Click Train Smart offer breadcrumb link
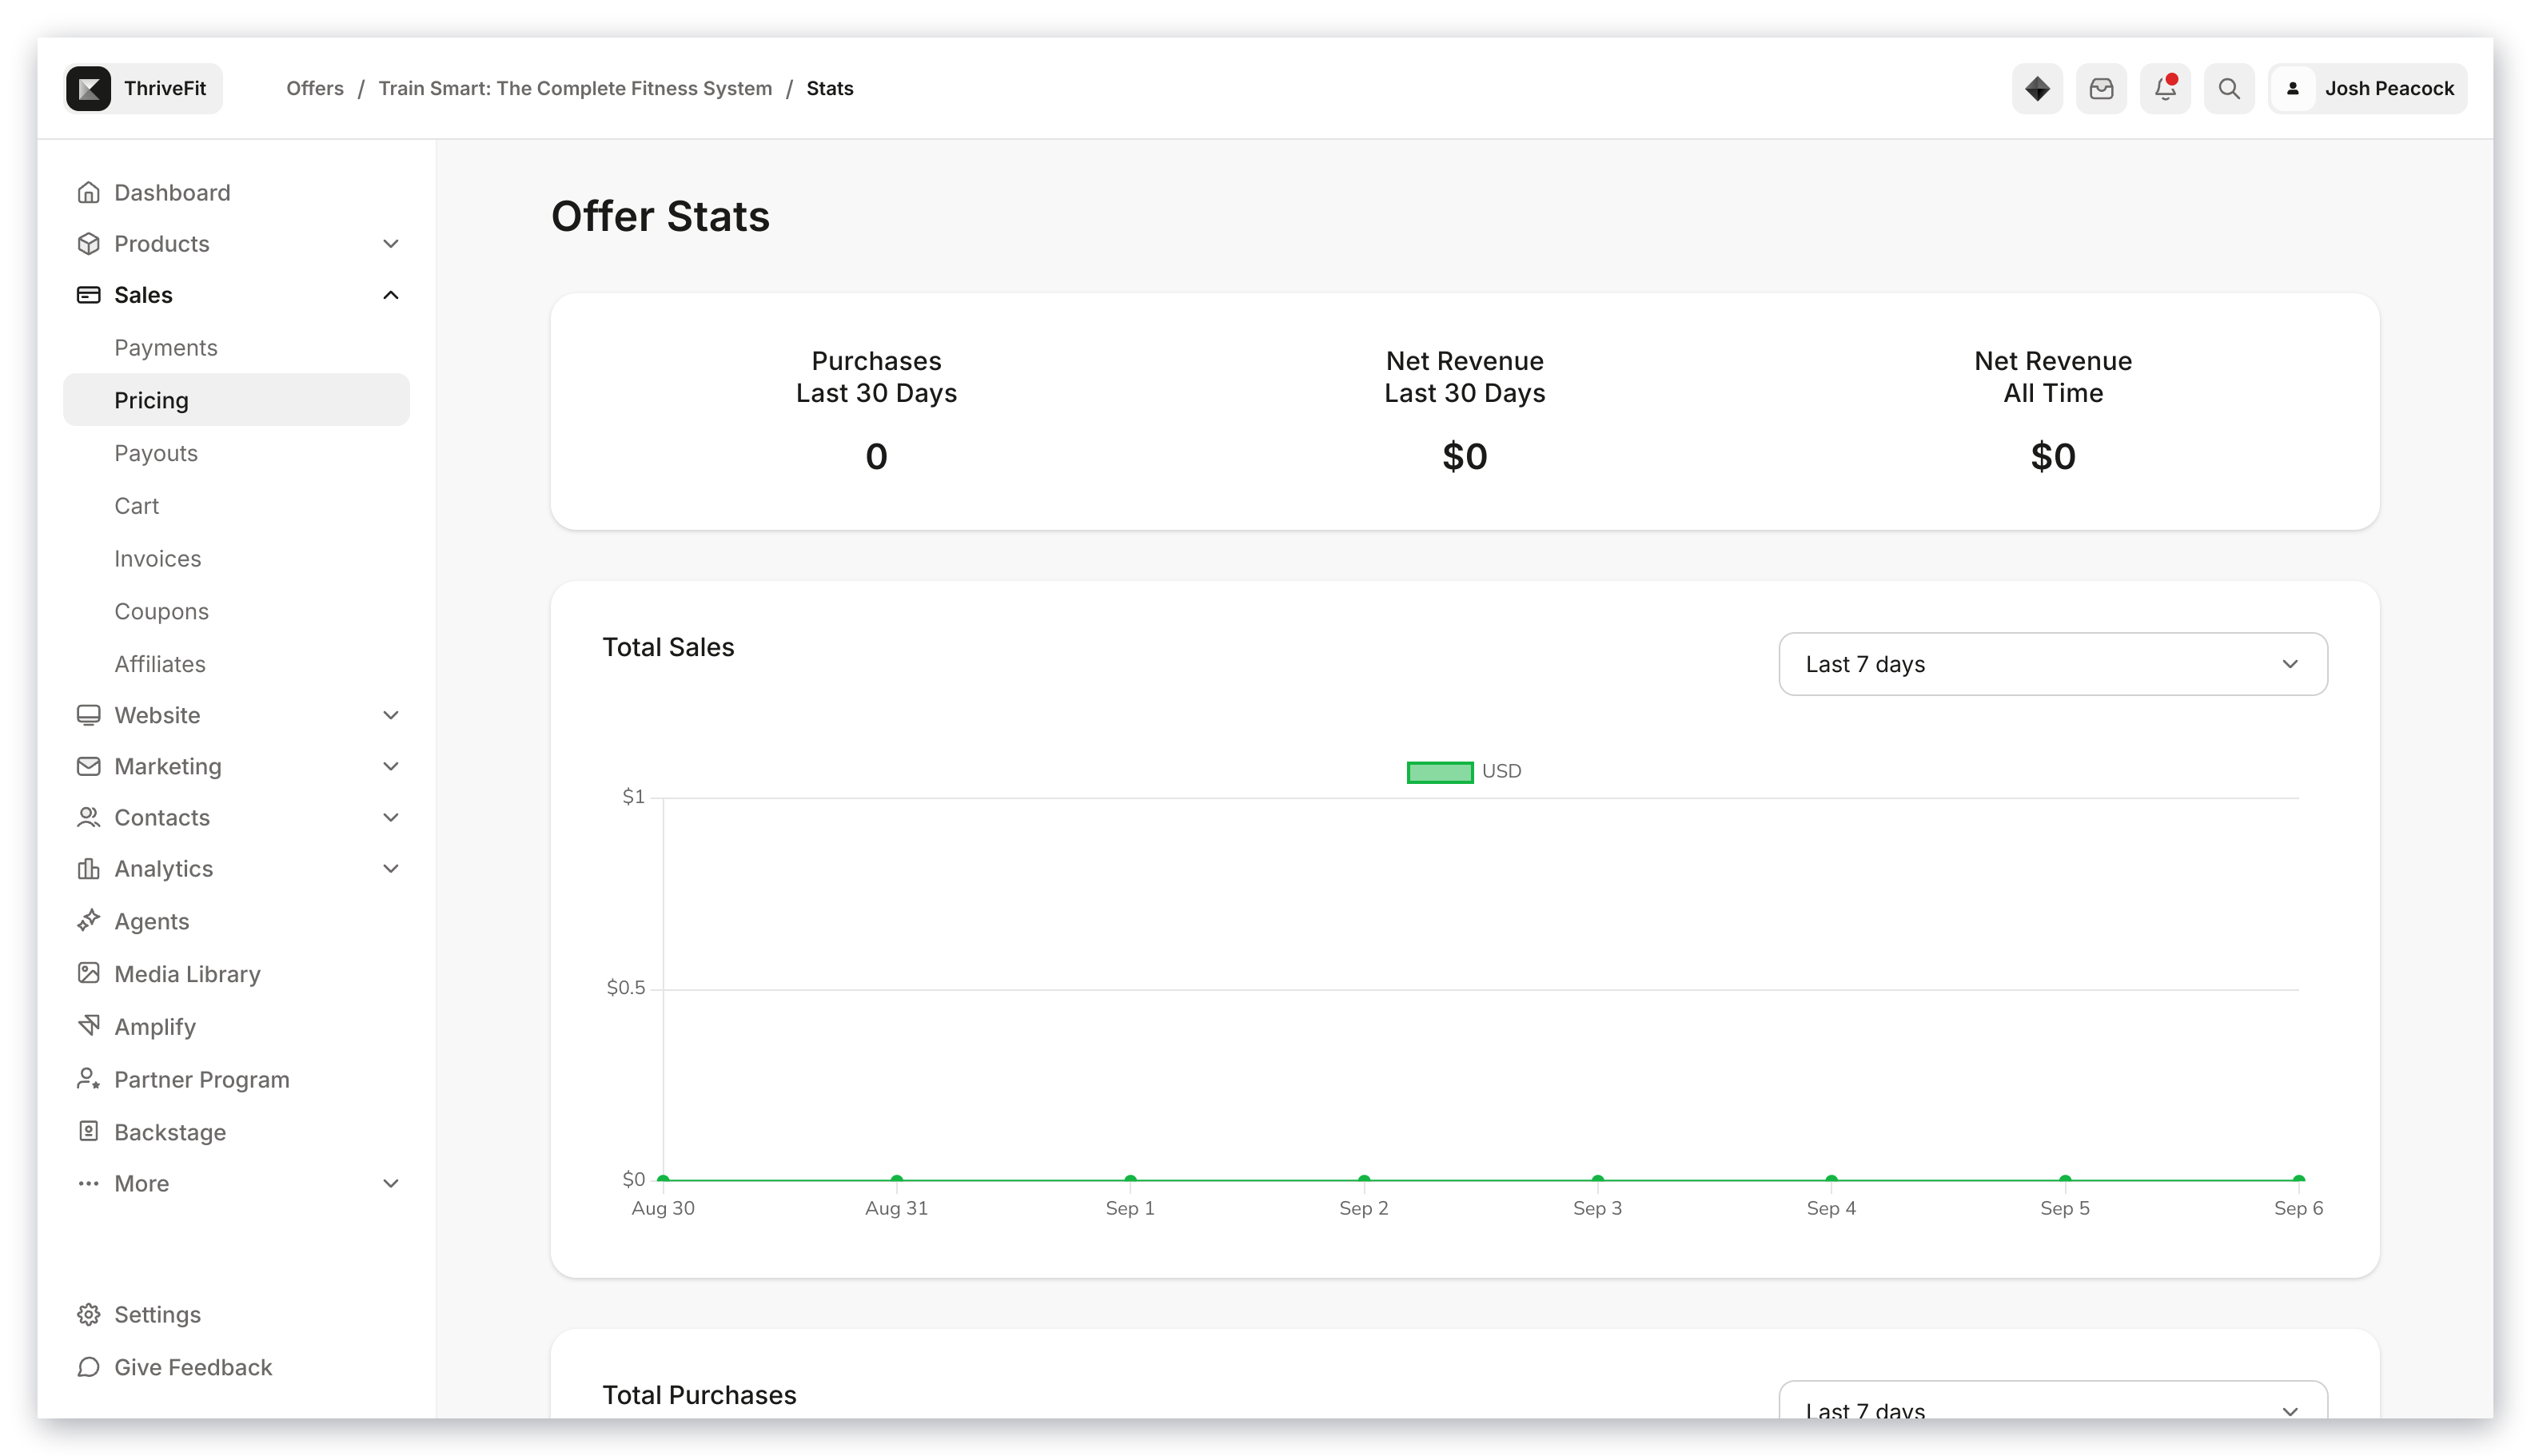The image size is (2531, 1456). click(x=576, y=88)
